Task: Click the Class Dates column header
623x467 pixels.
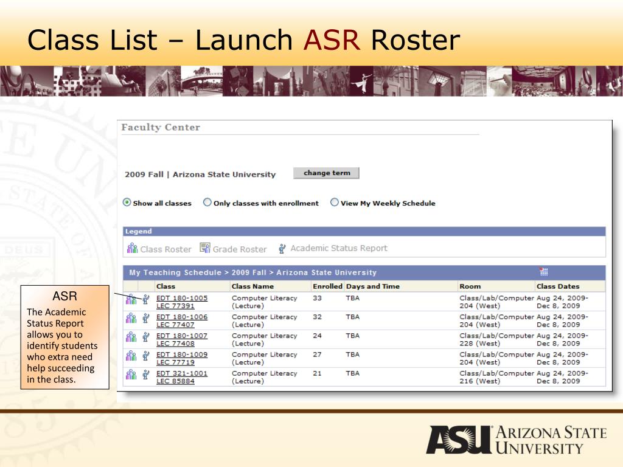Action: pyautogui.click(x=558, y=286)
